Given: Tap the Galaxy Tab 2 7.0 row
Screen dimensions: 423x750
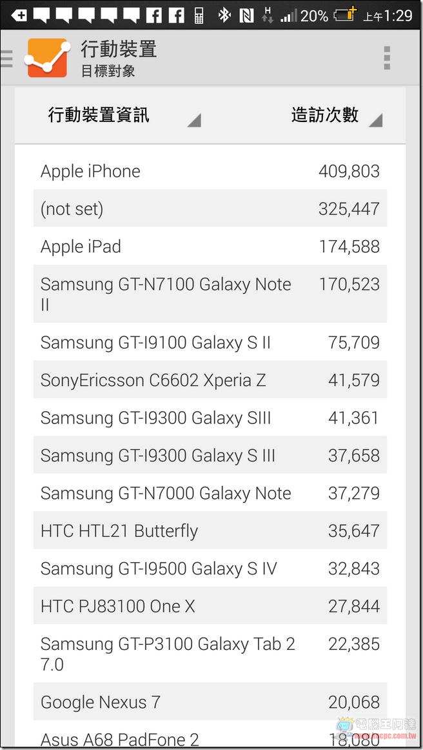Looking at the screenshot, I should pos(210,654).
